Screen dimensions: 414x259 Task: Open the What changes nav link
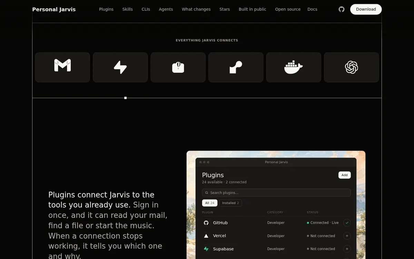196,9
